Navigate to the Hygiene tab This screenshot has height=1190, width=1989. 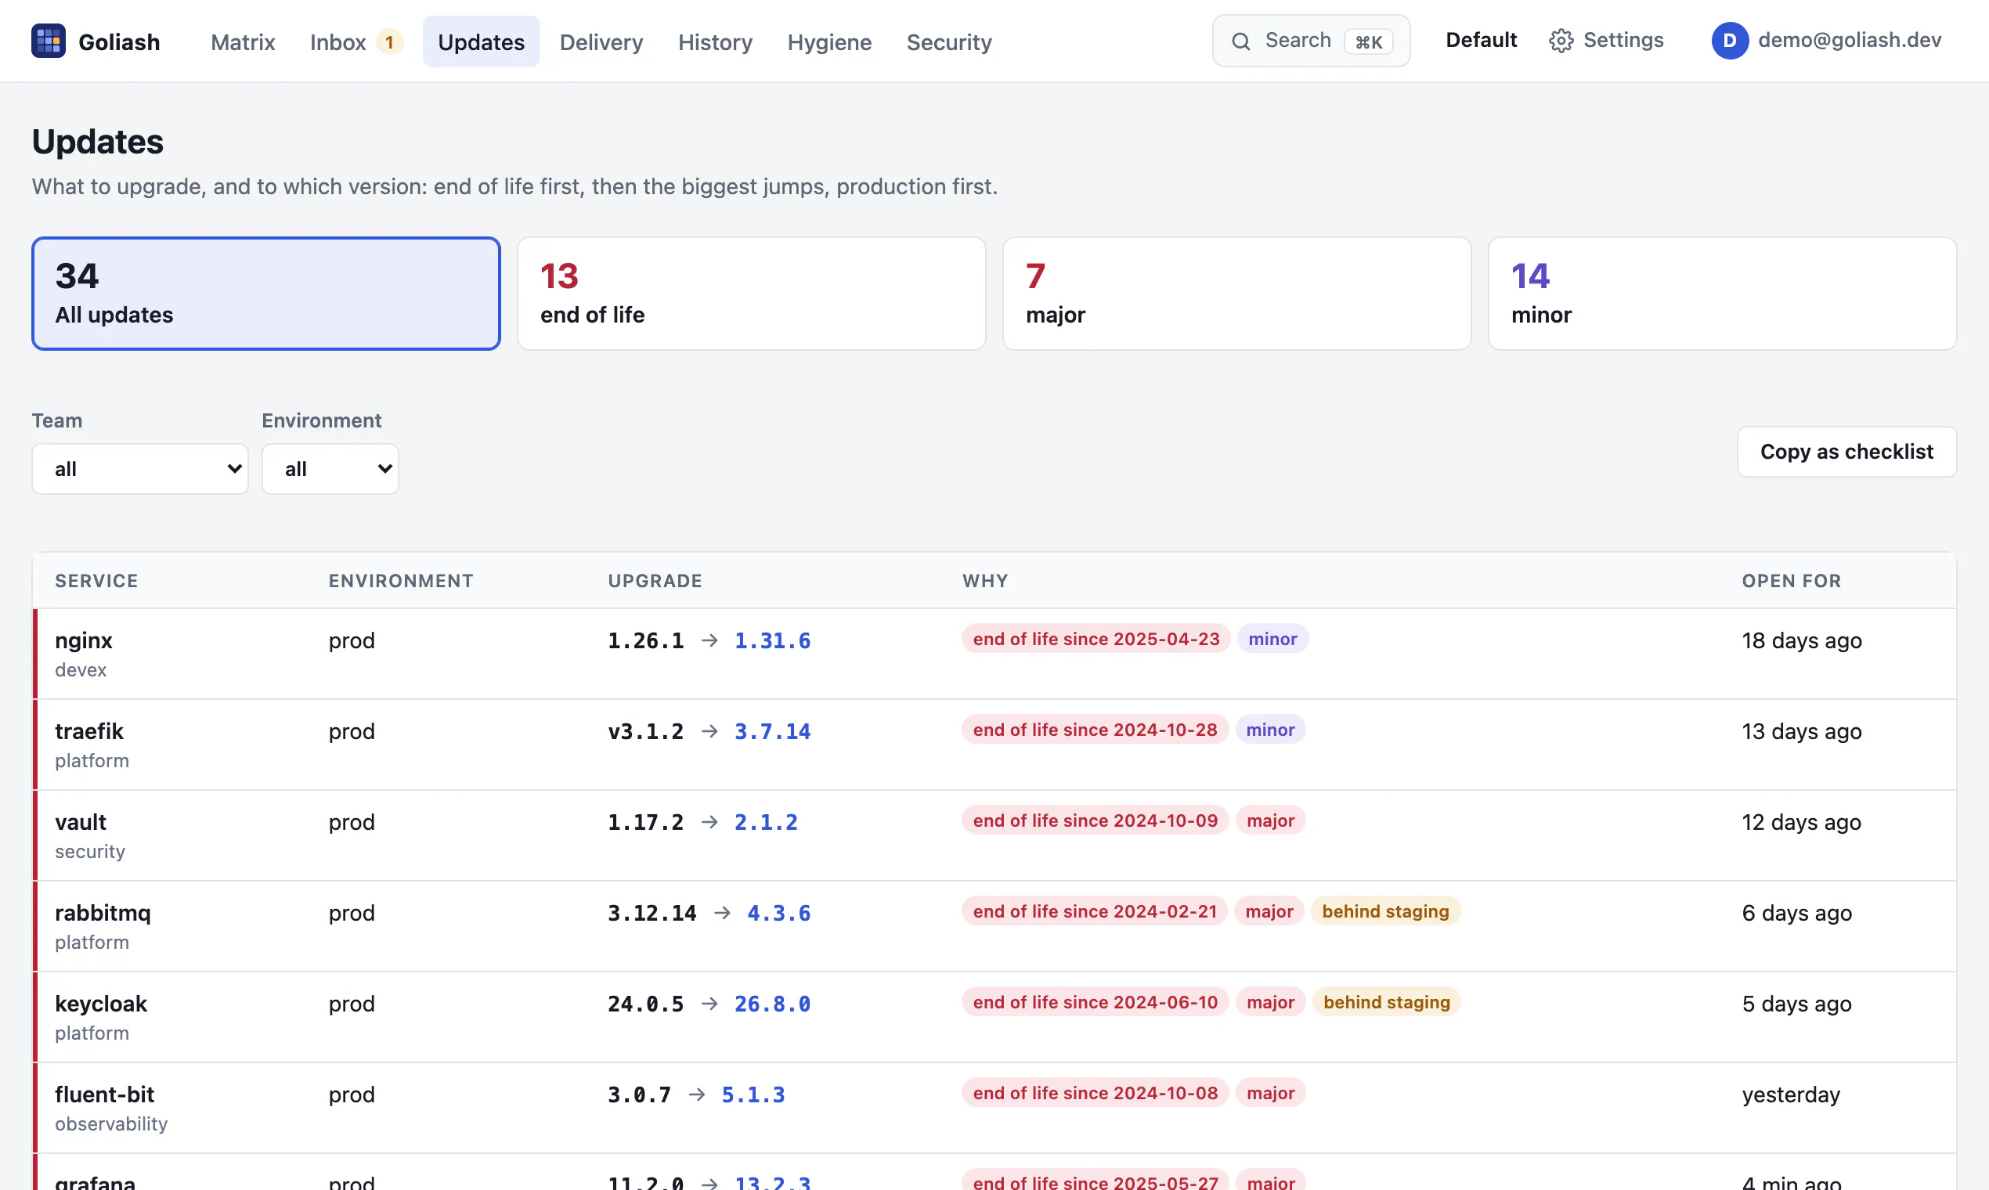829,41
